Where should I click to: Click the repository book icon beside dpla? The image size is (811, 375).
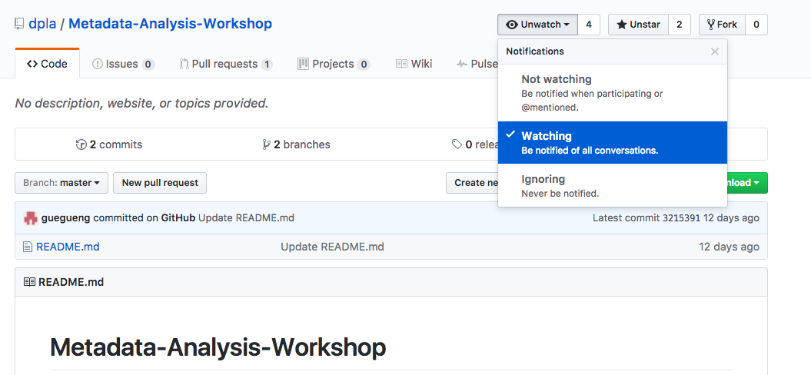(19, 24)
